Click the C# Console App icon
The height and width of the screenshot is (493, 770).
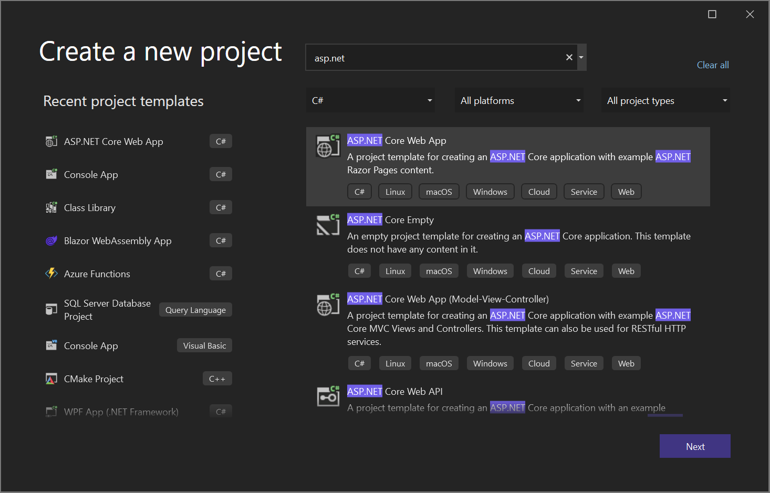point(51,174)
